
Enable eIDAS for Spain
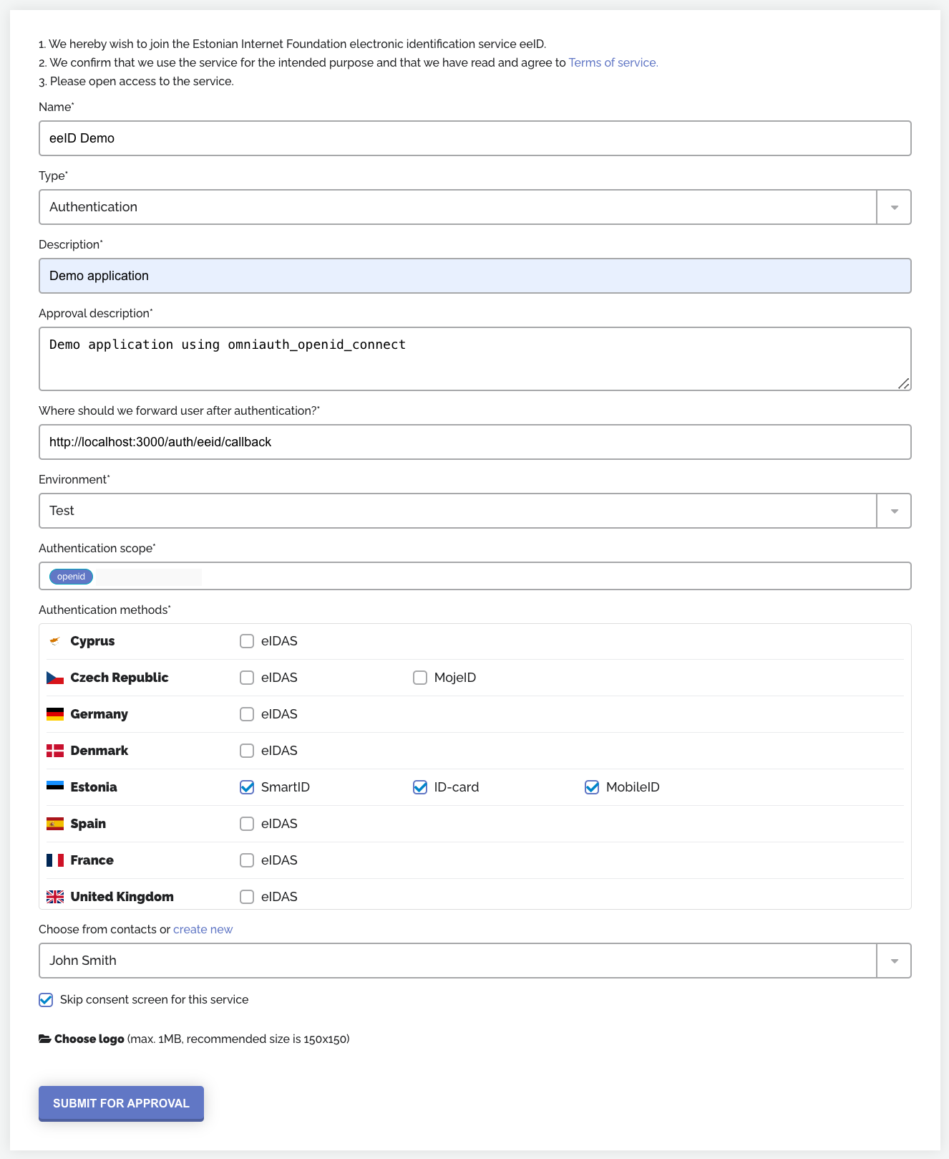pyautogui.click(x=247, y=824)
